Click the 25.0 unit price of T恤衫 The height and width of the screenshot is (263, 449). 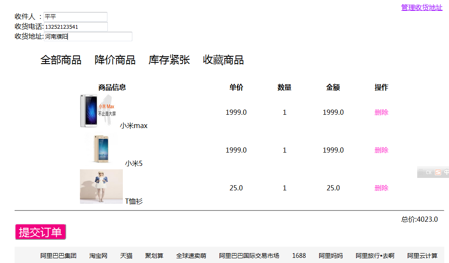click(x=236, y=188)
